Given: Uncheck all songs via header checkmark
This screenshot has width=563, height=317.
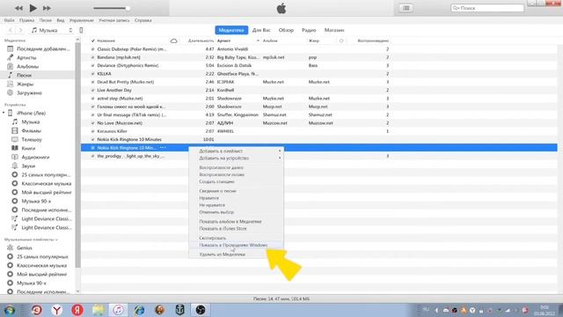Looking at the screenshot, I should (x=93, y=41).
